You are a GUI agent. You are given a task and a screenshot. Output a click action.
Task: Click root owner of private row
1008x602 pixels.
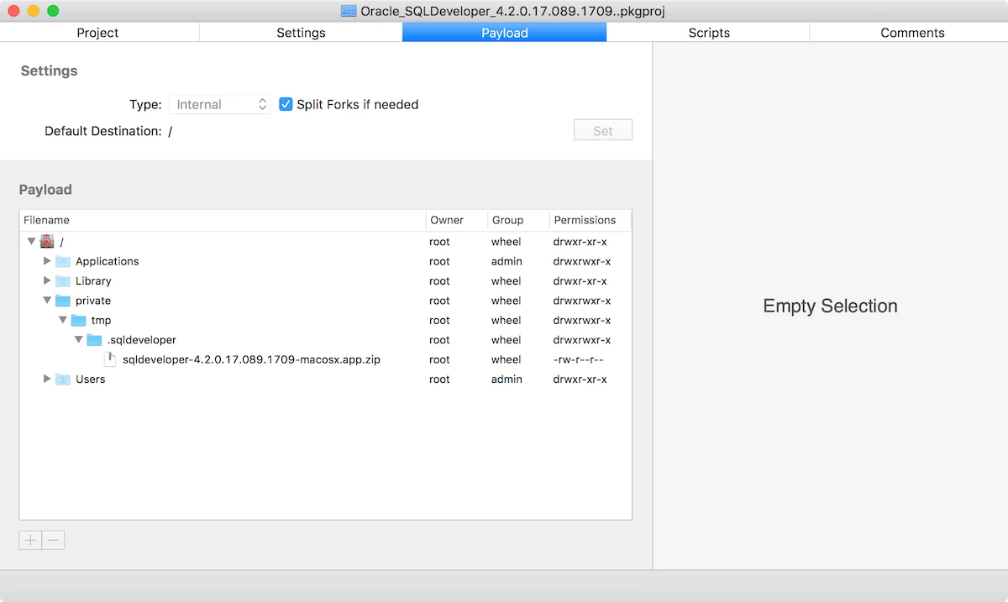(x=439, y=301)
